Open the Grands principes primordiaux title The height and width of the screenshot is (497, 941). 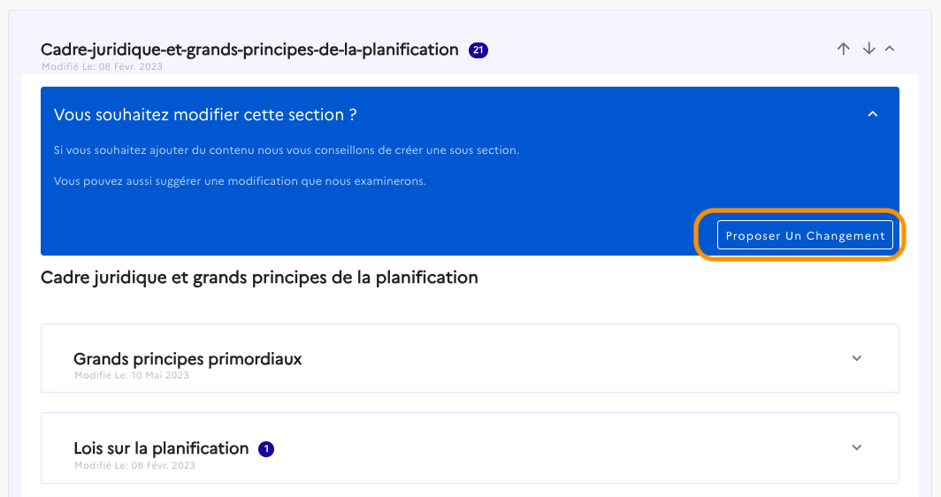pos(187,359)
